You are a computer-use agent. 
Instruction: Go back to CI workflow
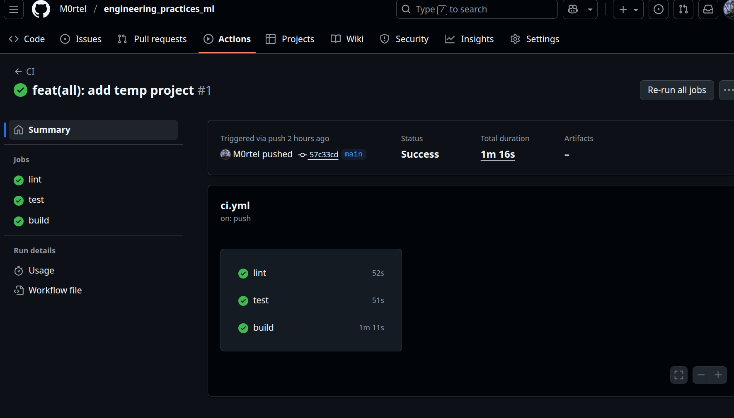(x=25, y=72)
